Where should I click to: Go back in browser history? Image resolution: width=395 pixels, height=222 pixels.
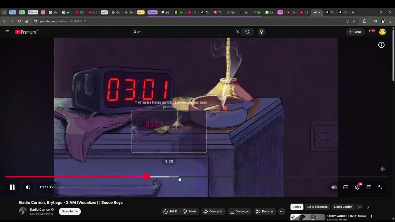click(4, 21)
